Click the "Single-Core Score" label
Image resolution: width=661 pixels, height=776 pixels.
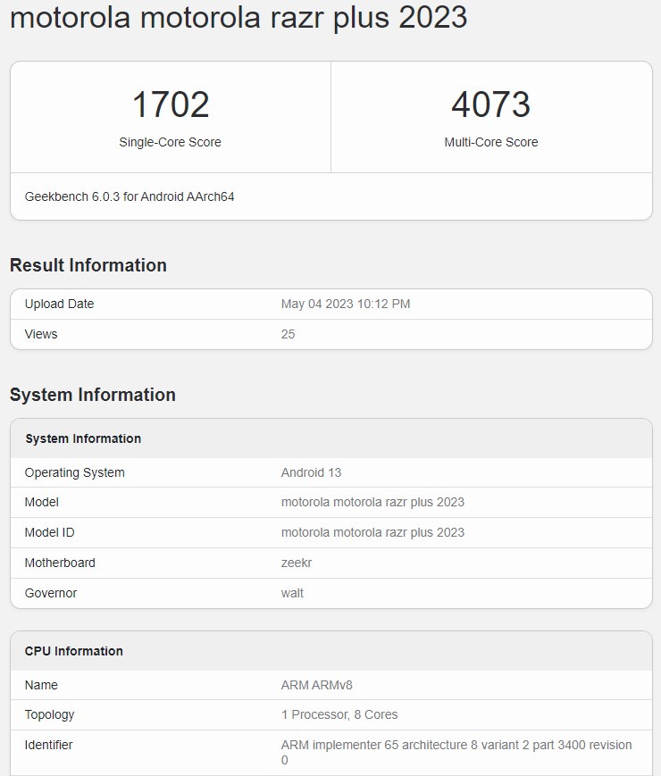pos(171,142)
